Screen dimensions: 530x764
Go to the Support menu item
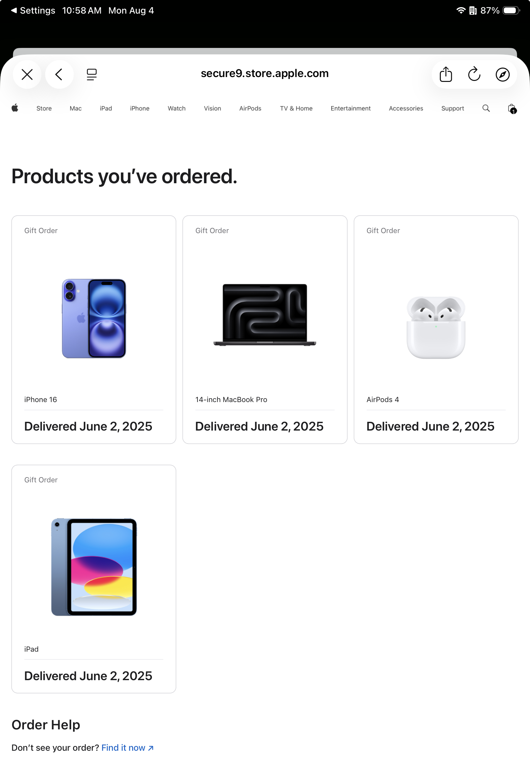pos(452,108)
